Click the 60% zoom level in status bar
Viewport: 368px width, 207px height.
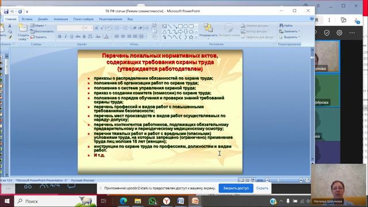260,181
